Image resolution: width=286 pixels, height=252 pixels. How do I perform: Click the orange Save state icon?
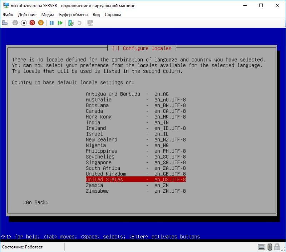(x=41, y=23)
